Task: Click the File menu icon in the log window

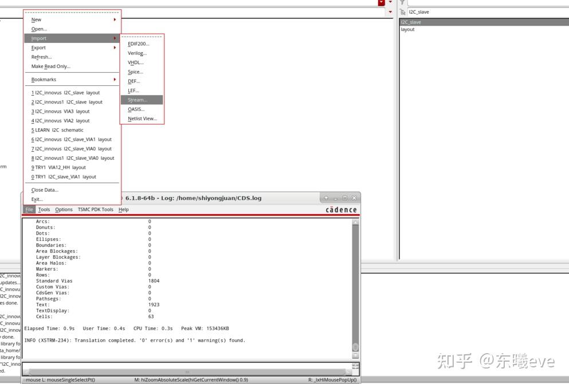Action: [x=29, y=209]
